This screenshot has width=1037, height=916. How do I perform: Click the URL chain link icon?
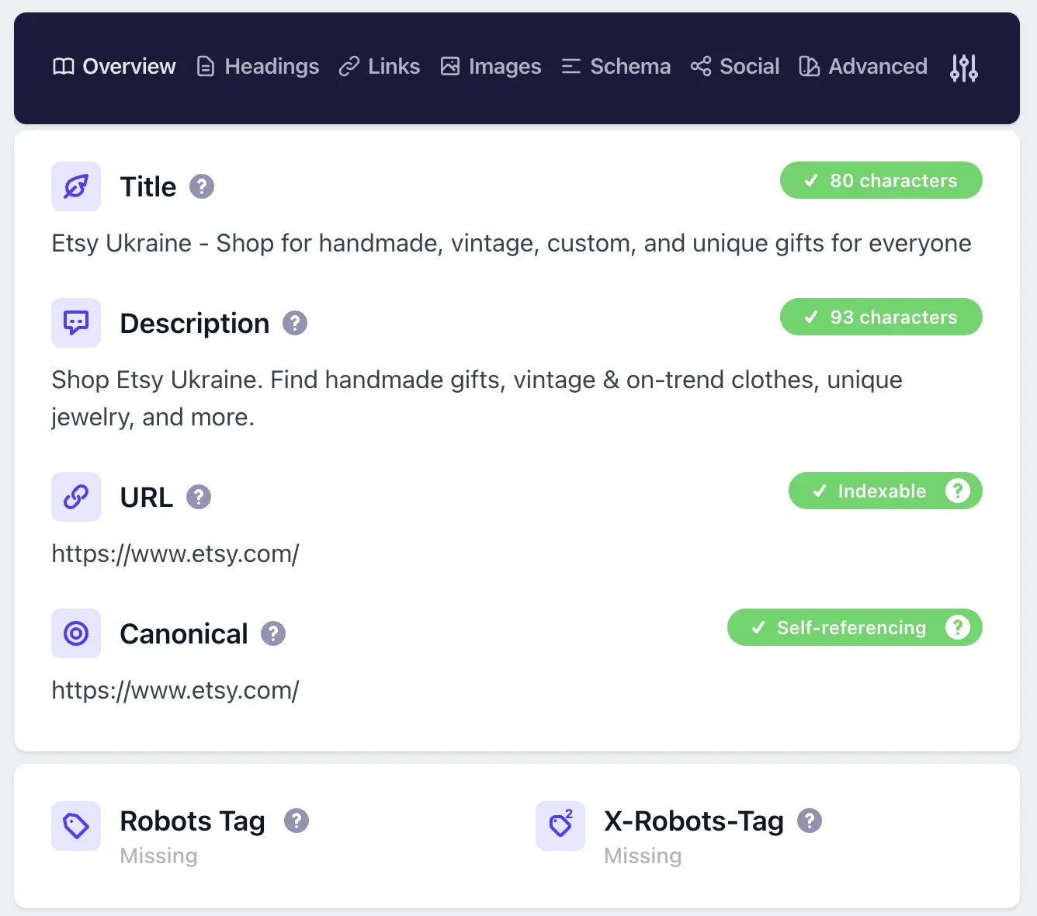[x=76, y=497]
